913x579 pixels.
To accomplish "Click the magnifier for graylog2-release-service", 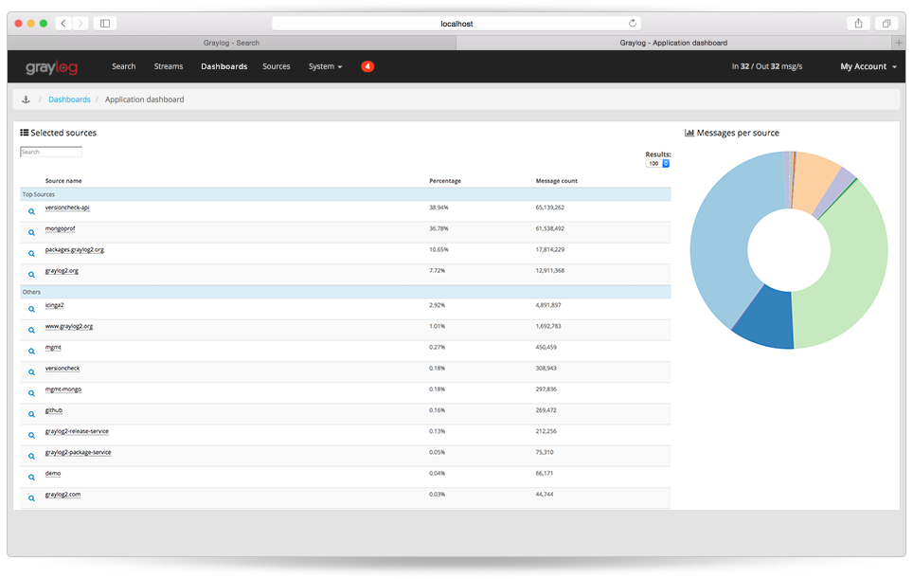I will click(31, 435).
